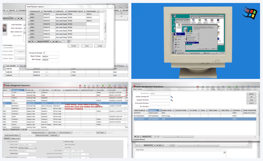Open Load Level column filter dropdown

[x=66, y=11]
